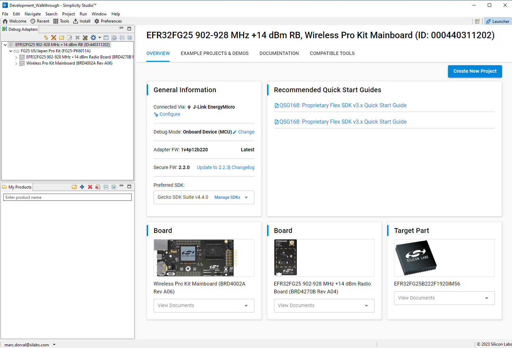This screenshot has height=348, width=512.
Task: Open Tools from the grid icon toolbar
Action: (61, 21)
